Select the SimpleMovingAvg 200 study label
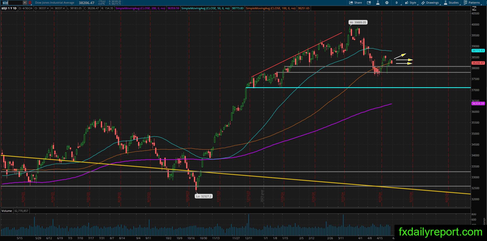This screenshot has height=241, width=487. coord(141,8)
